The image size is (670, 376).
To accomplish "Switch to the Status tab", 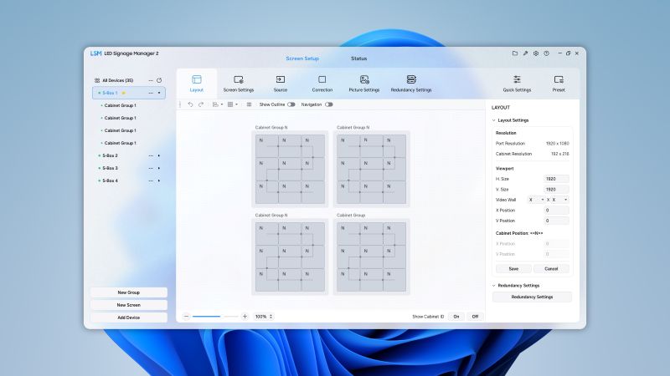I will 358,58.
